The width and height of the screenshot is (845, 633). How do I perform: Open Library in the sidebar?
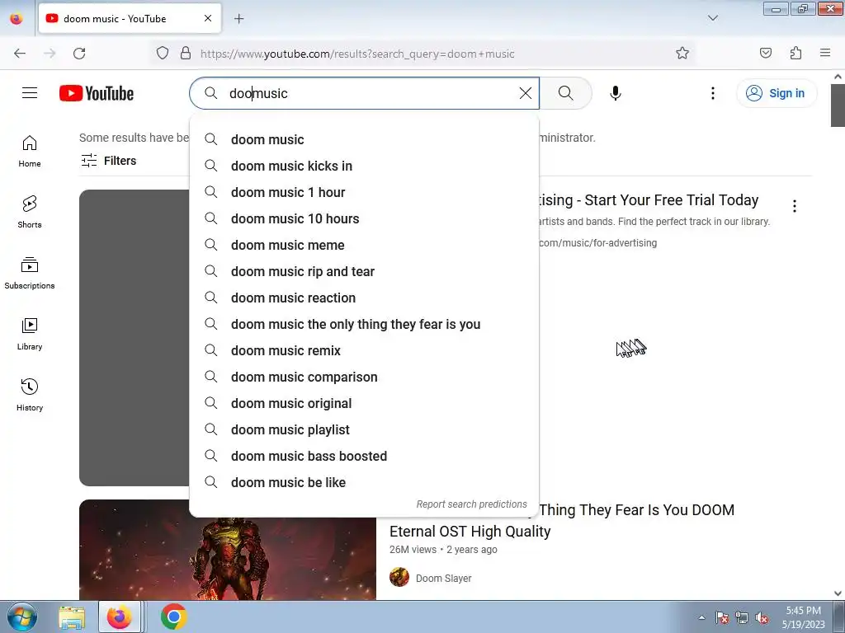pos(30,335)
